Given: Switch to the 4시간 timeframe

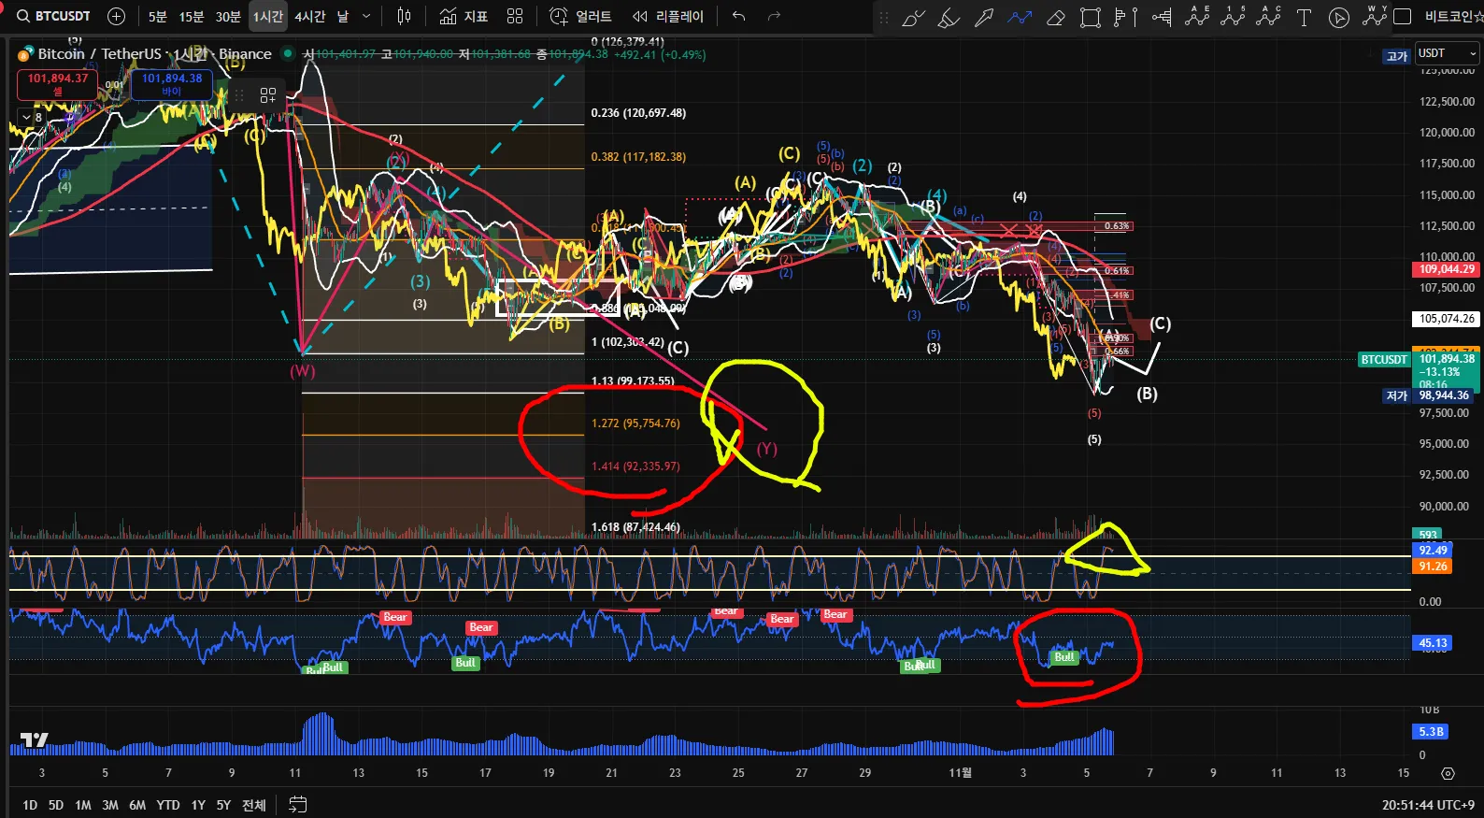Looking at the screenshot, I should [x=309, y=17].
